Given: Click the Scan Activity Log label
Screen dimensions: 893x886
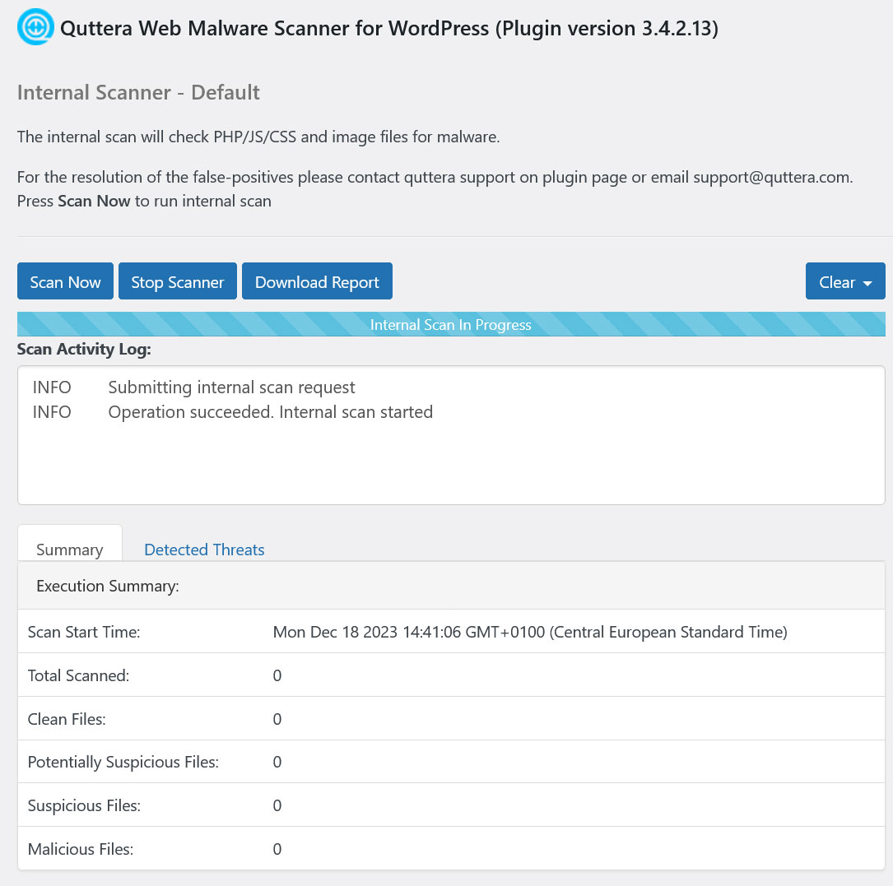Looking at the screenshot, I should [x=84, y=349].
